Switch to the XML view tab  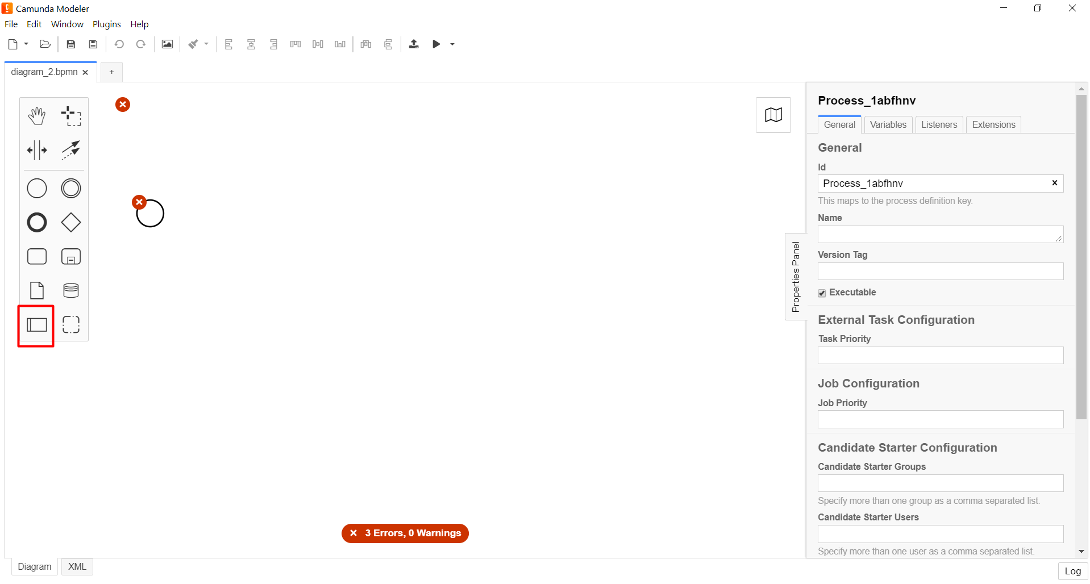click(77, 567)
